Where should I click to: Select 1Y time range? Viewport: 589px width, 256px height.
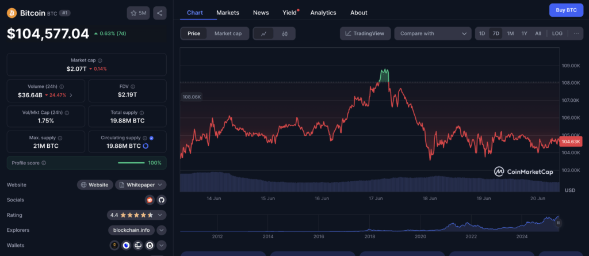[x=525, y=33]
